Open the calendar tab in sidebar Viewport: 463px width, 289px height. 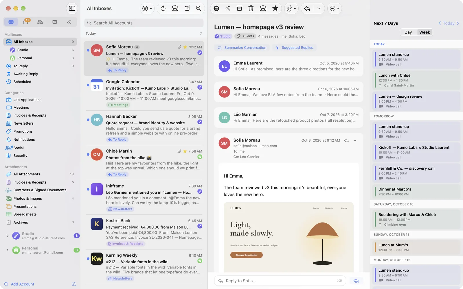point(55,22)
